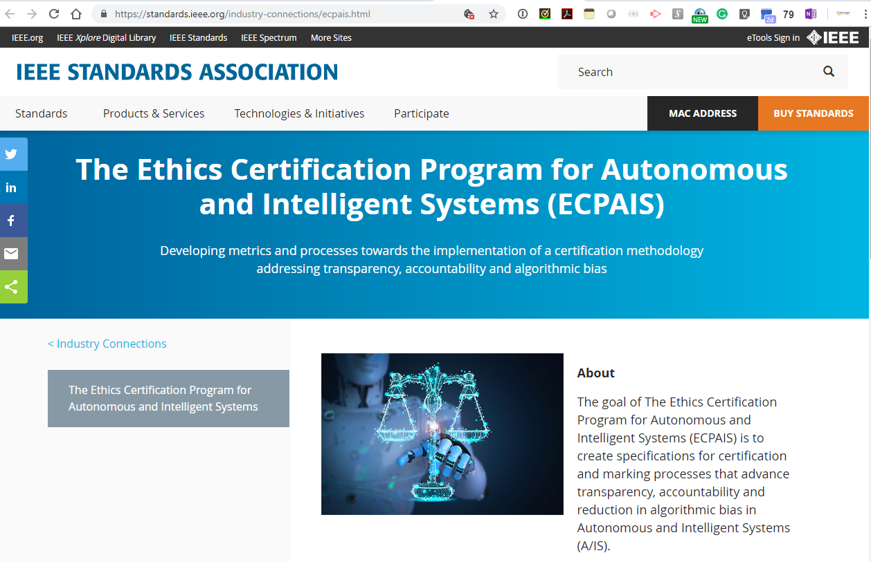
Task: Expand the More Sites menu
Action: 331,37
